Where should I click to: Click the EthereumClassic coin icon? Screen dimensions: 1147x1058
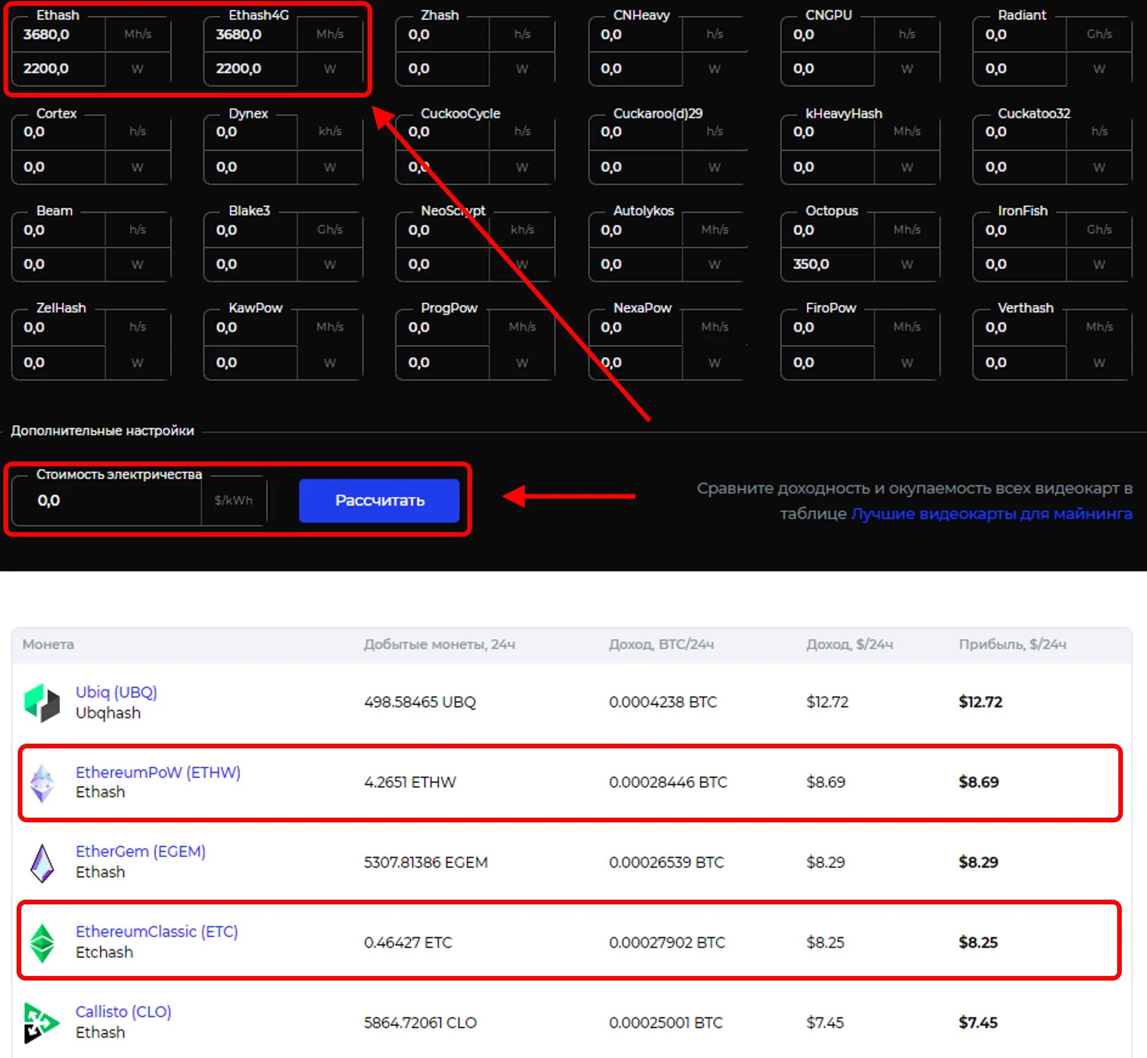[x=42, y=943]
